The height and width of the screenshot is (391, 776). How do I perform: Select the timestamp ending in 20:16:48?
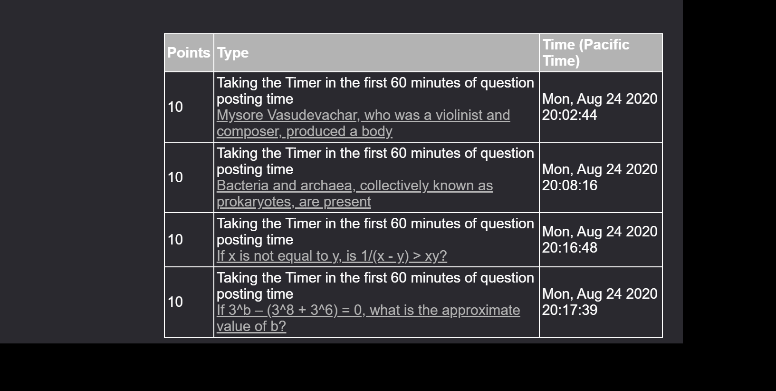click(600, 240)
